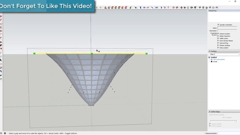Select Wireframe face style icon
The image size is (240, 135).
point(181,7)
